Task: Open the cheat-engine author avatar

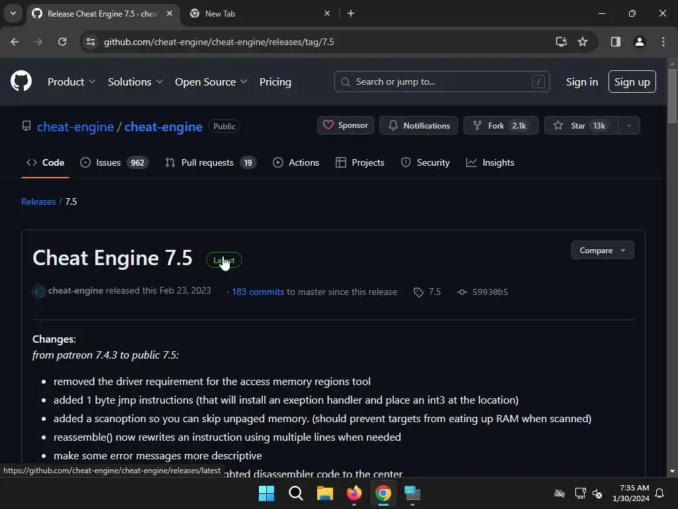Action: (x=39, y=292)
